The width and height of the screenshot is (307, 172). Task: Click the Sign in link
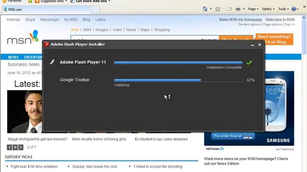pyautogui.click(x=290, y=24)
